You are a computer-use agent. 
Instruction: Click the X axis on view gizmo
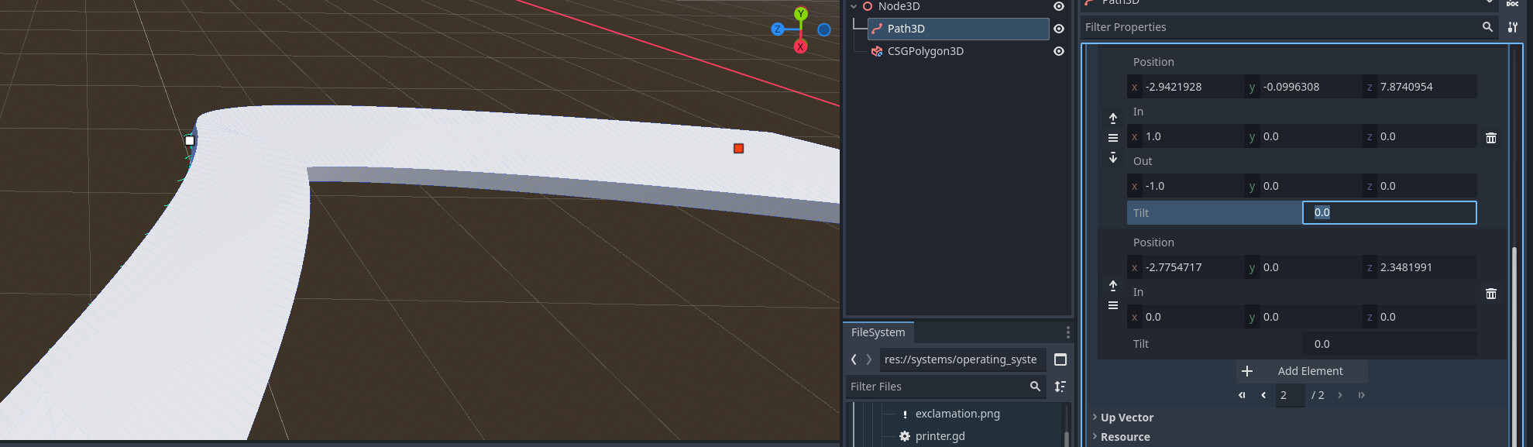(800, 46)
